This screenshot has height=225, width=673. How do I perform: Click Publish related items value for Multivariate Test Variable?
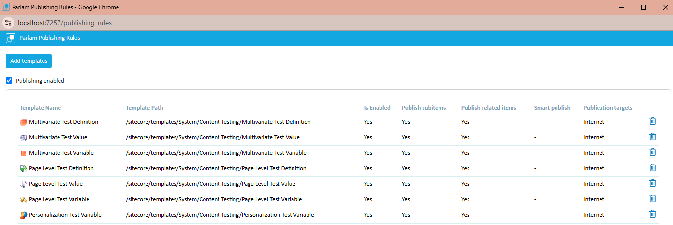pos(466,153)
